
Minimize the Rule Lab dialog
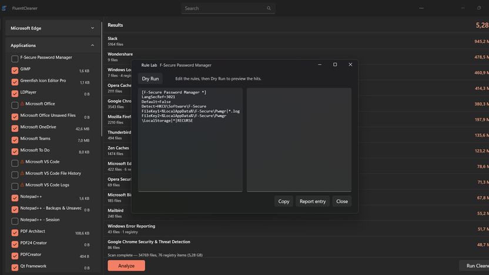point(320,65)
